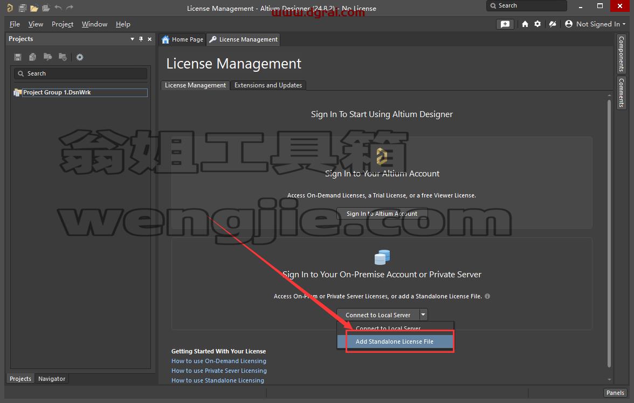Select the Projects bottom tab
634x403 pixels.
tap(20, 379)
